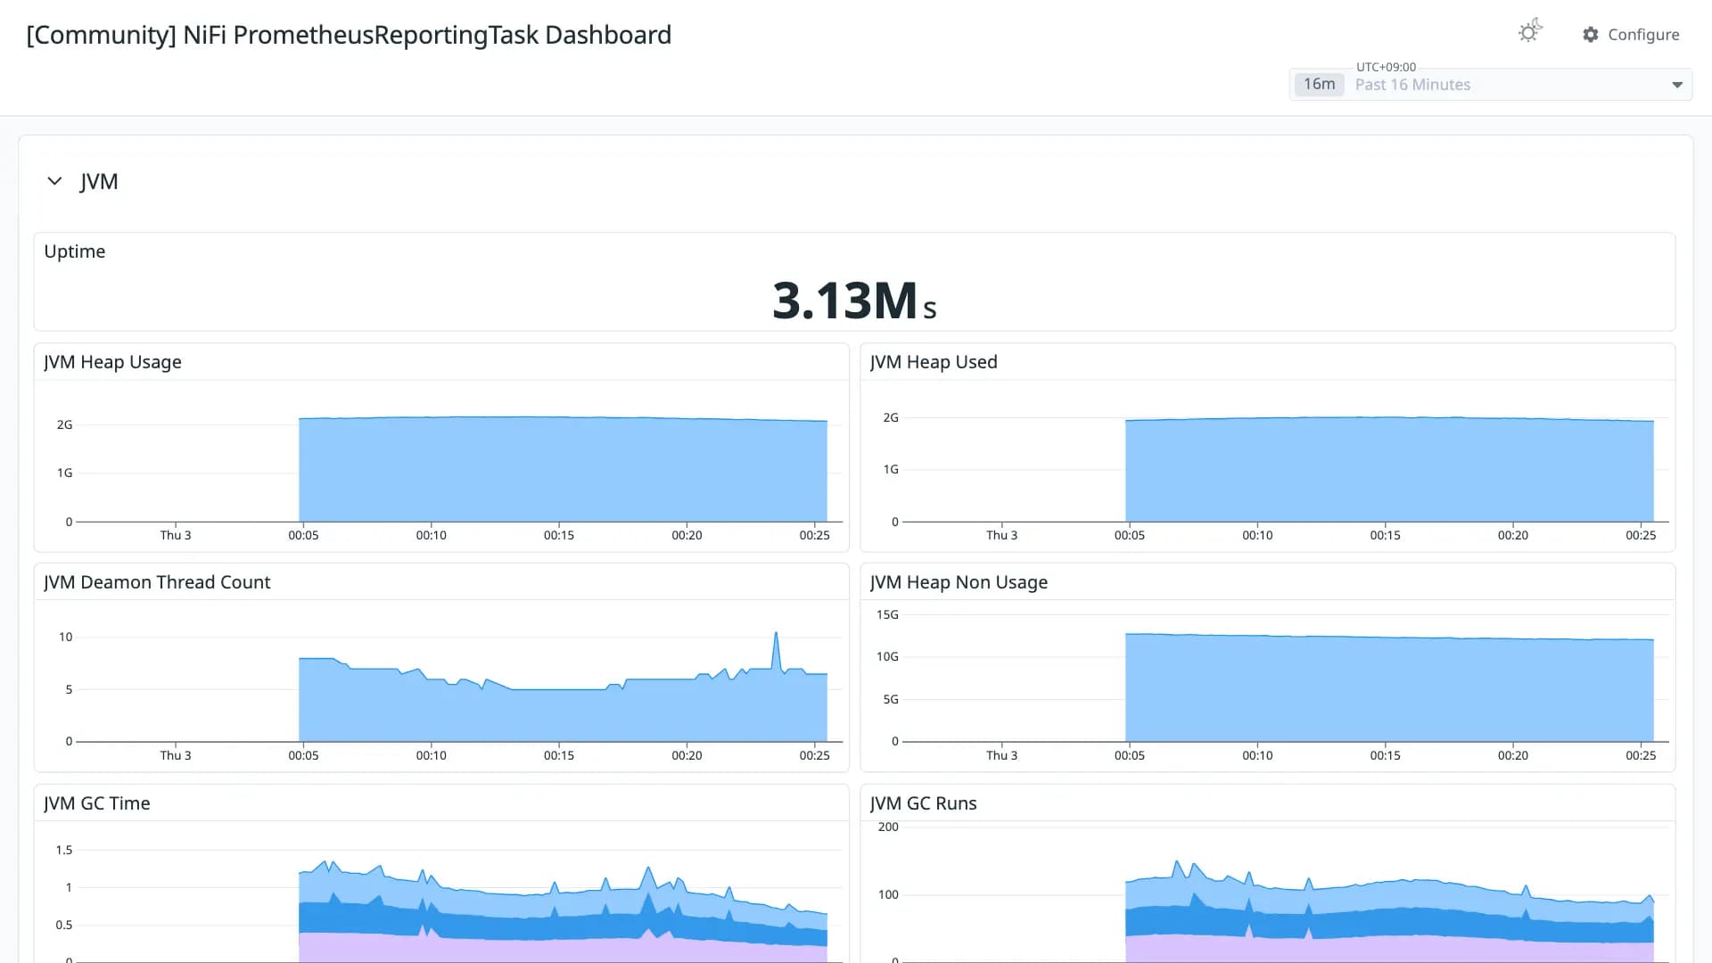Click the 00:15 tick in JVM Heap Usage
Viewport: 1712px width, 963px height.
tap(559, 535)
